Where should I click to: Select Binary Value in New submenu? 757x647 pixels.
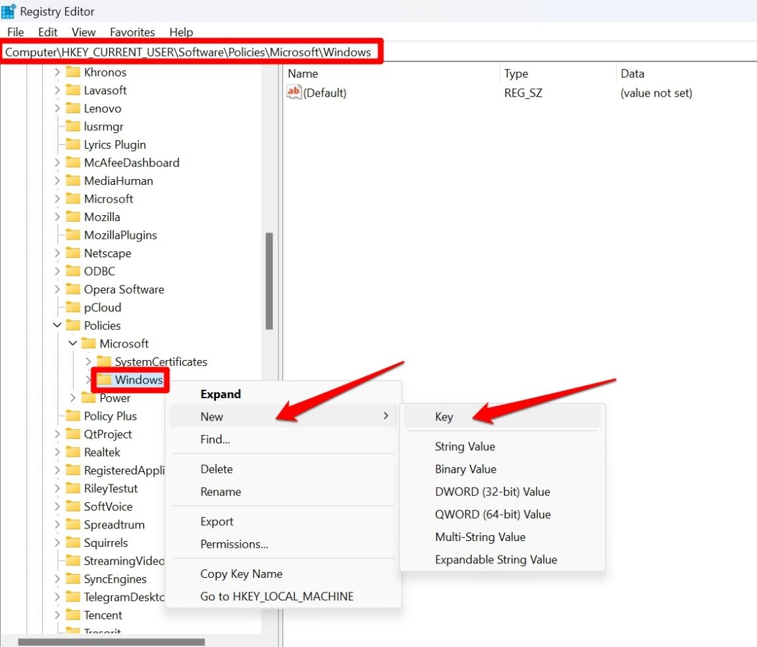point(502,469)
